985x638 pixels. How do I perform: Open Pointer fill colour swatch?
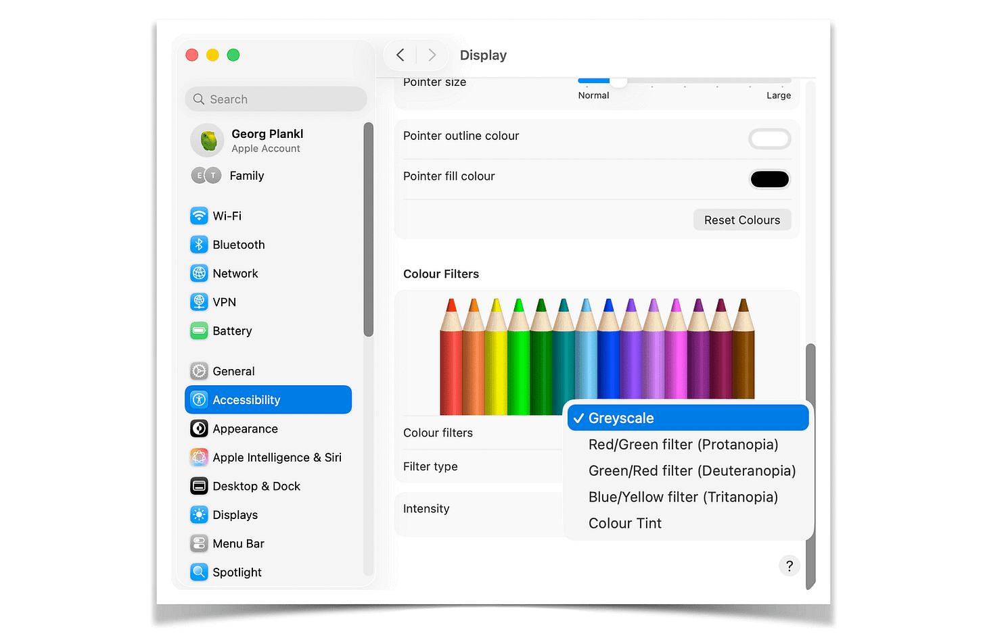770,179
